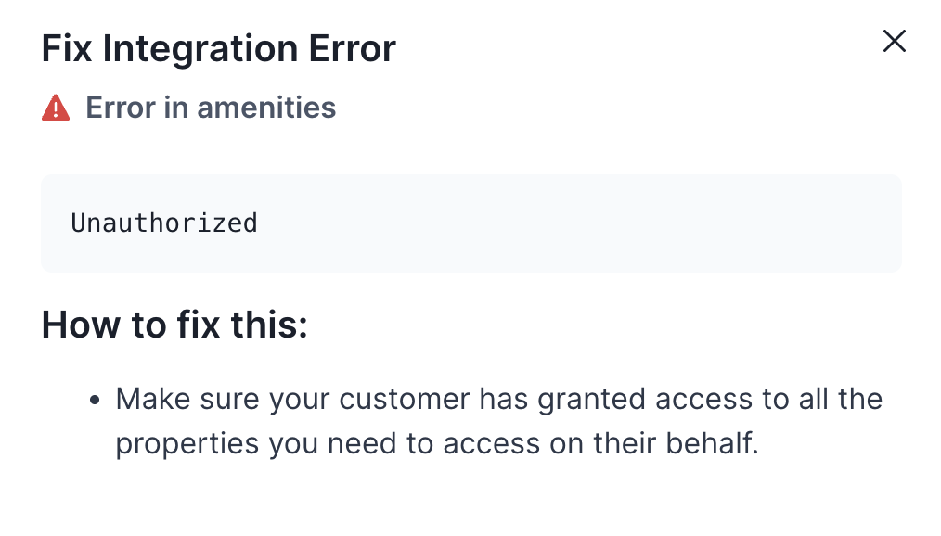Click the "How to fix this:" heading

174,325
